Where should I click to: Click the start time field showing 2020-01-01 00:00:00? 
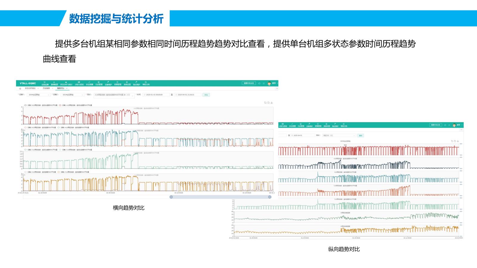coord(157,95)
